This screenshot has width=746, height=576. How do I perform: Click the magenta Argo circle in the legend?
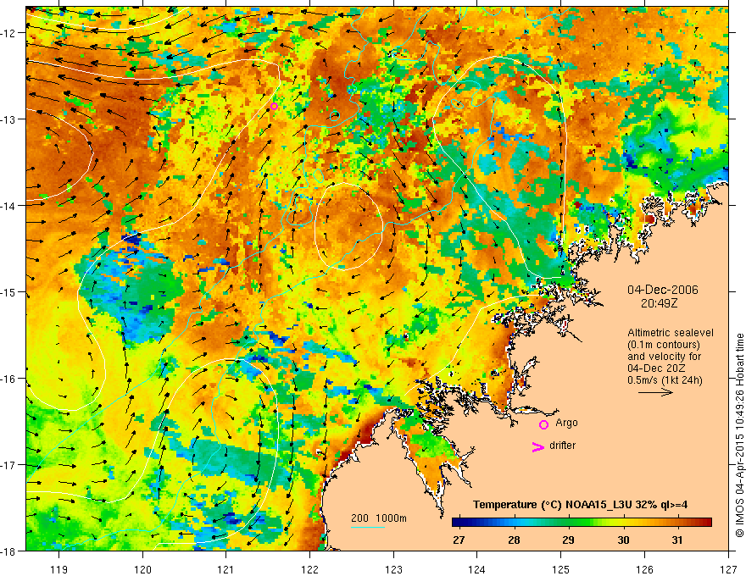click(x=543, y=424)
